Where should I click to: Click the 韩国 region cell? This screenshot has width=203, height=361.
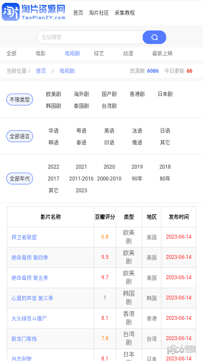pyautogui.click(x=152, y=298)
